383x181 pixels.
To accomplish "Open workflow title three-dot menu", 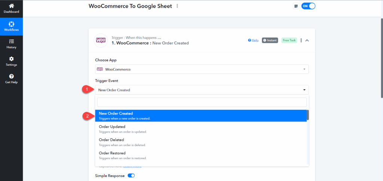I will click(x=177, y=6).
